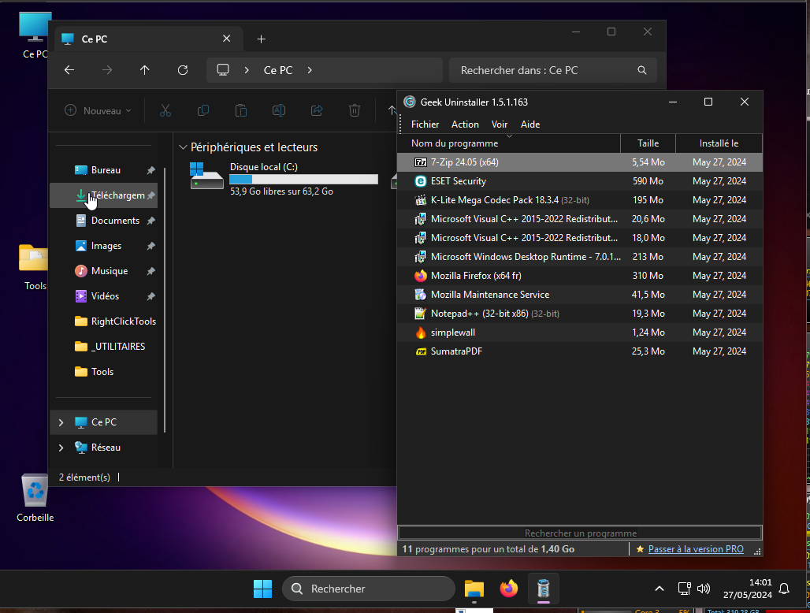Show hidden tray icons with the chevron
The image size is (810, 613).
tap(660, 589)
